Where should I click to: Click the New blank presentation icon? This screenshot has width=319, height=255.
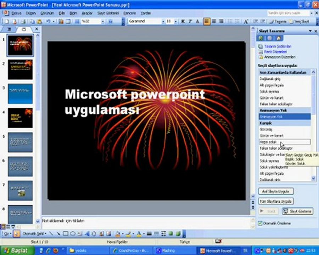point(7,22)
